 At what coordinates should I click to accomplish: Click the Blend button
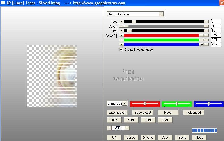182,137
